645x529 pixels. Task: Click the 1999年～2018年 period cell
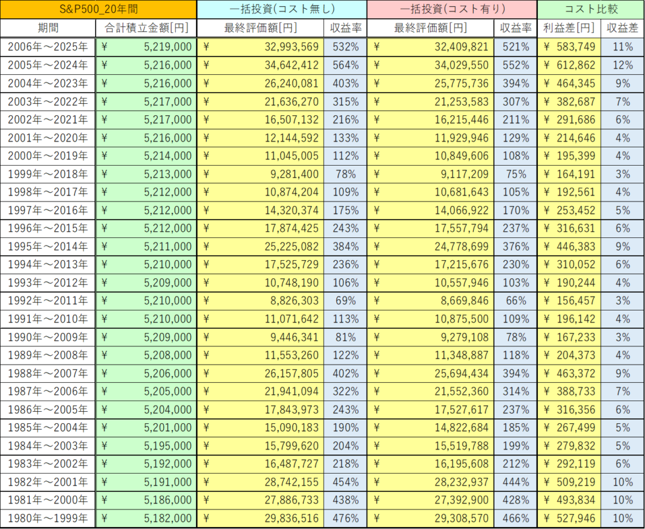[48, 174]
